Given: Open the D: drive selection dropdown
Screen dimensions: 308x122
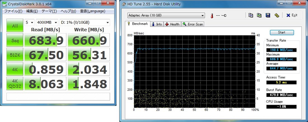Looking at the screenshot, I should 85,22.
